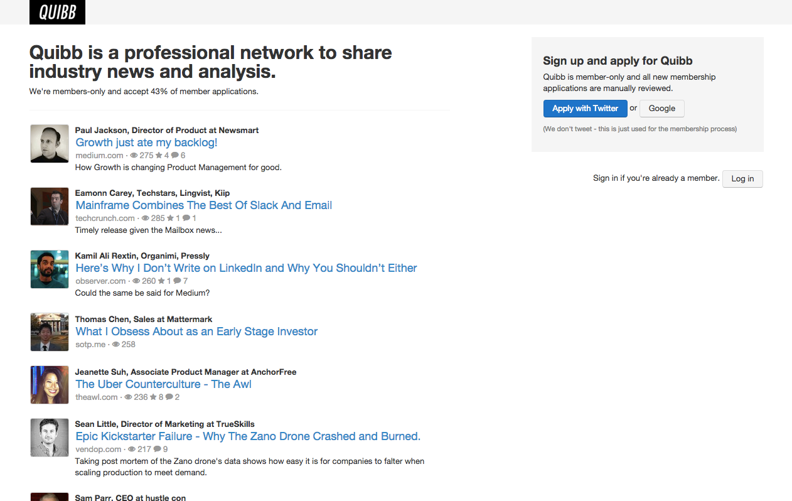This screenshot has width=792, height=501.
Task: Click star icon on observer.com post
Action: pyautogui.click(x=161, y=281)
